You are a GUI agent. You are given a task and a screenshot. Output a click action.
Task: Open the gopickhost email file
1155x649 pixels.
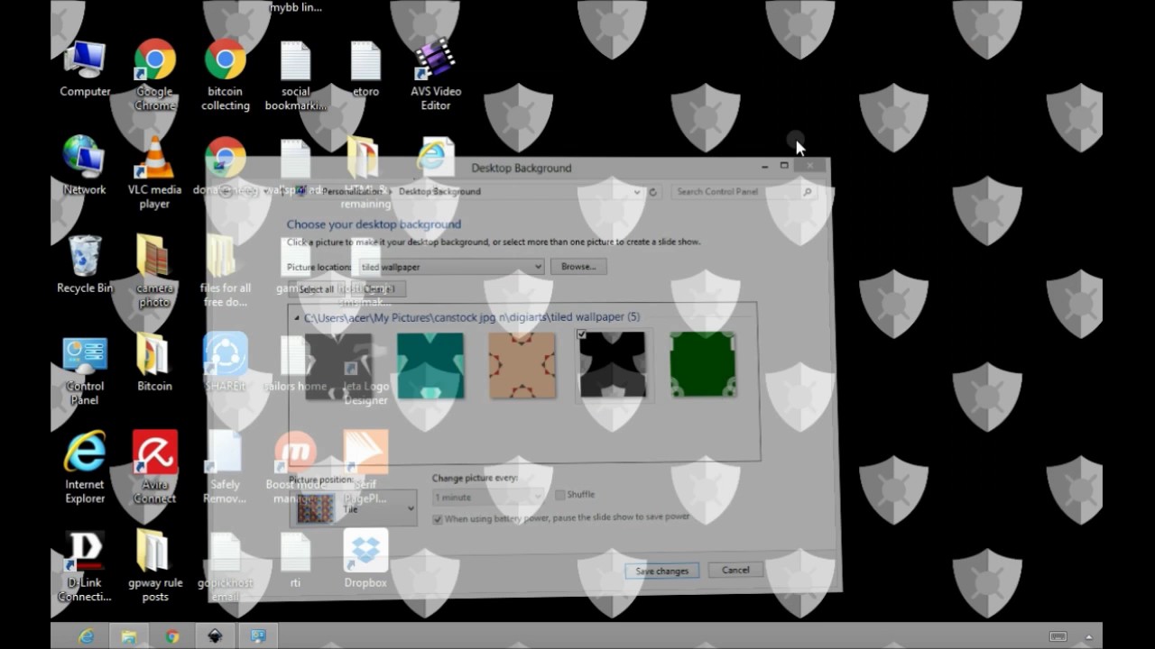click(226, 566)
